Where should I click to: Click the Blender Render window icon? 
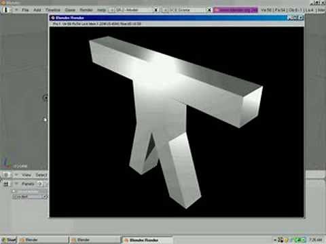pyautogui.click(x=52, y=18)
